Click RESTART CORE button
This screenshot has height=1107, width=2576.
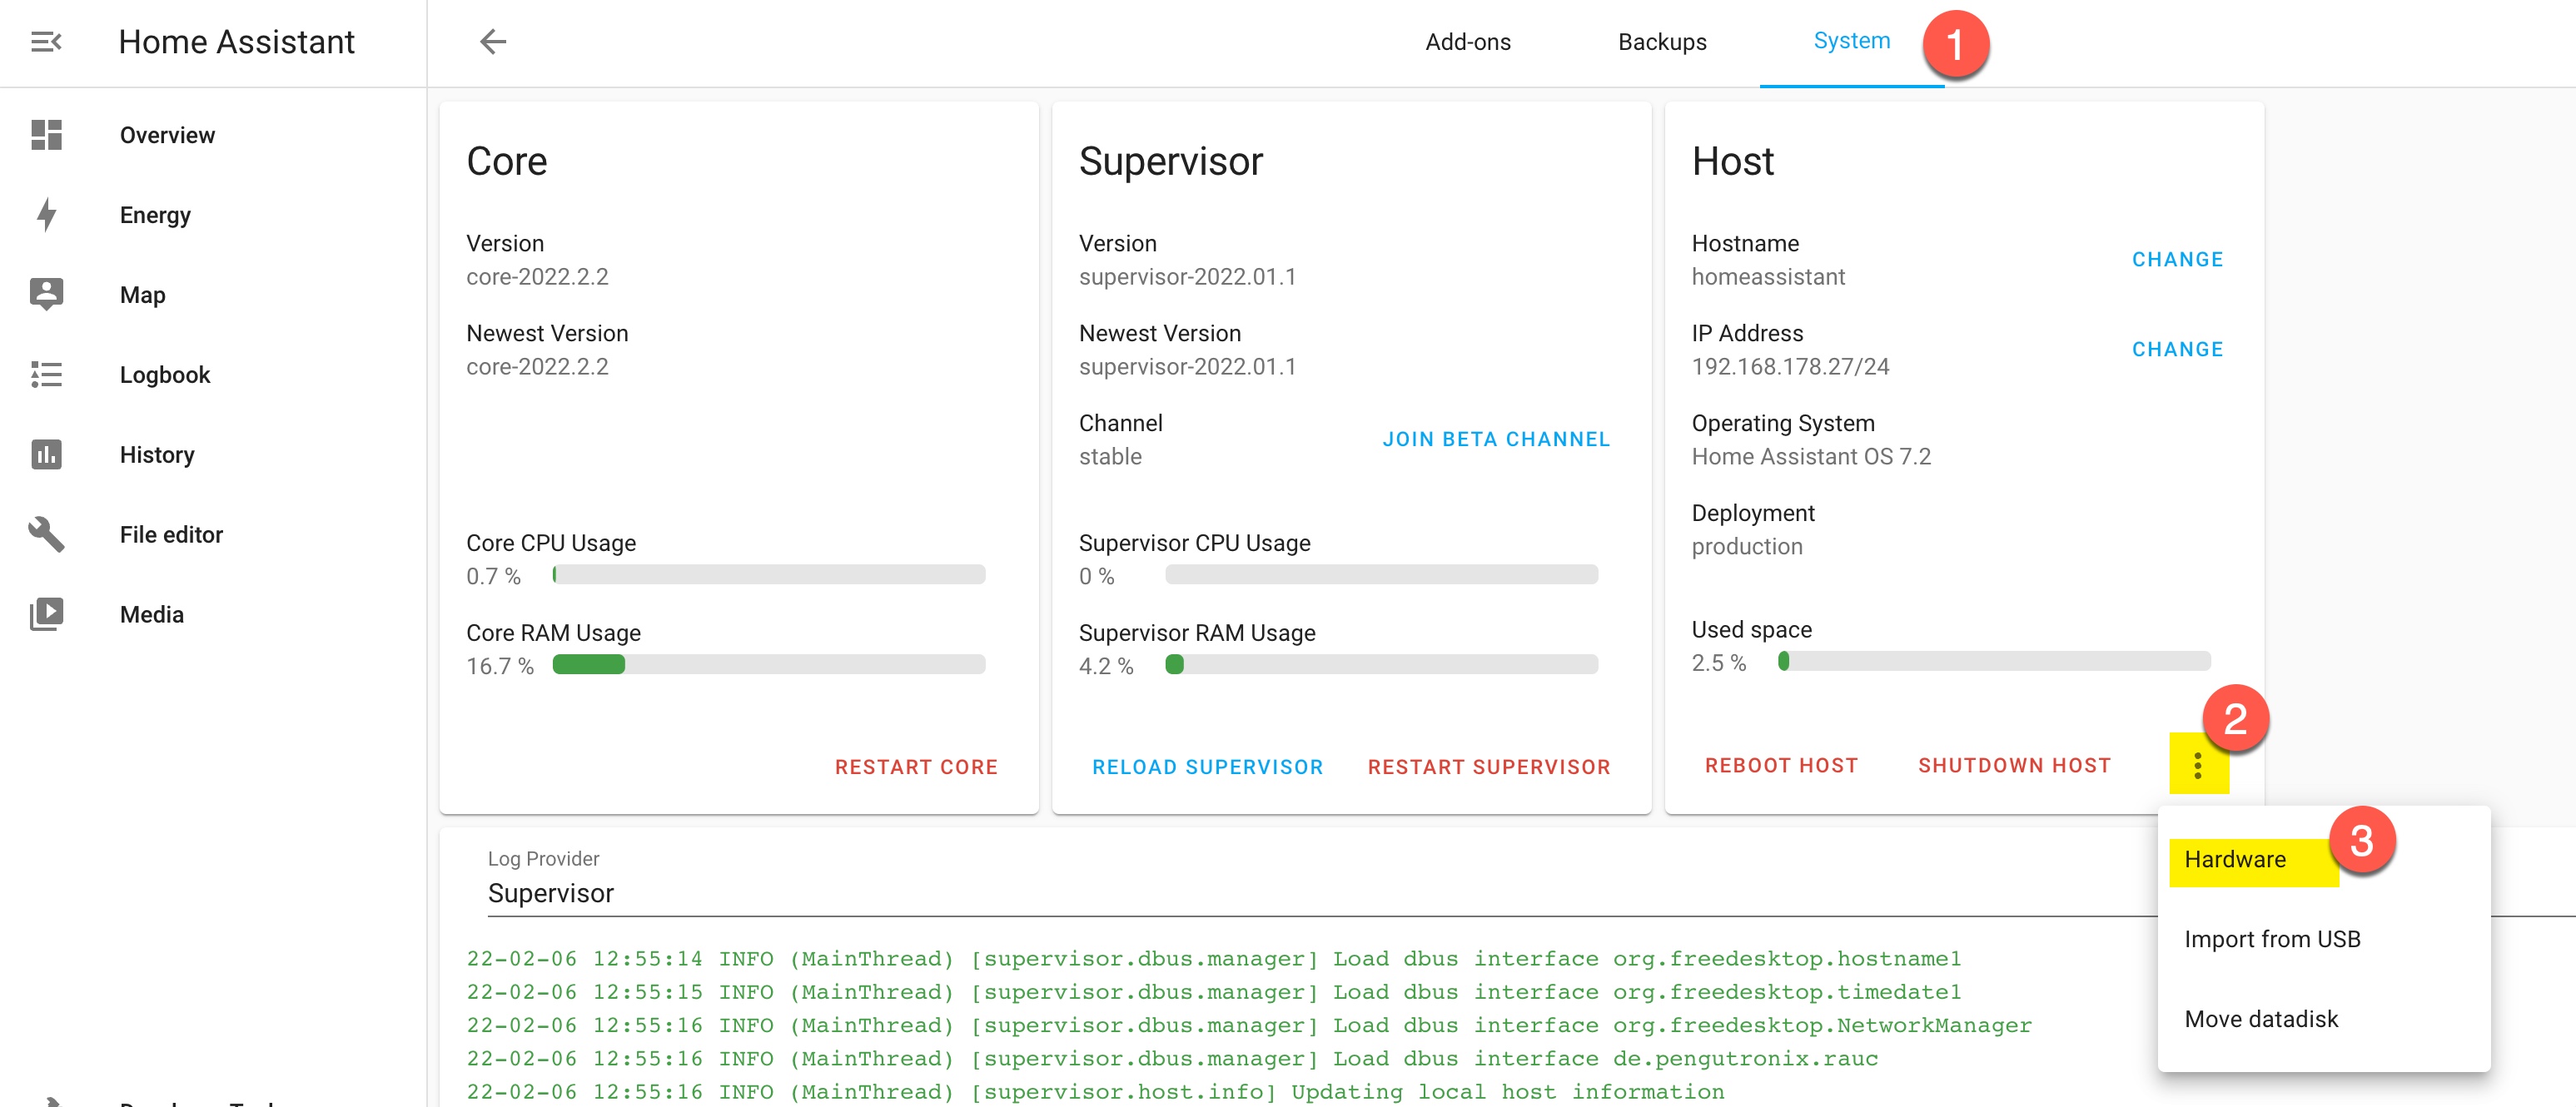click(916, 767)
